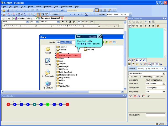The image size is (168, 126).
Task: Click the My Computer shortcut in the Open dialog
Action: tap(48, 85)
